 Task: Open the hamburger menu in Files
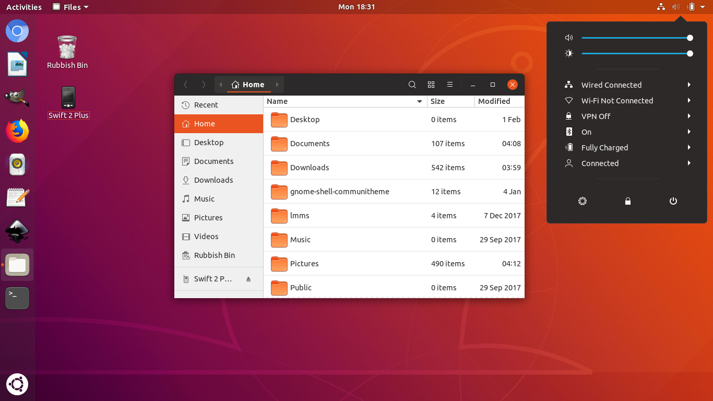(450, 85)
